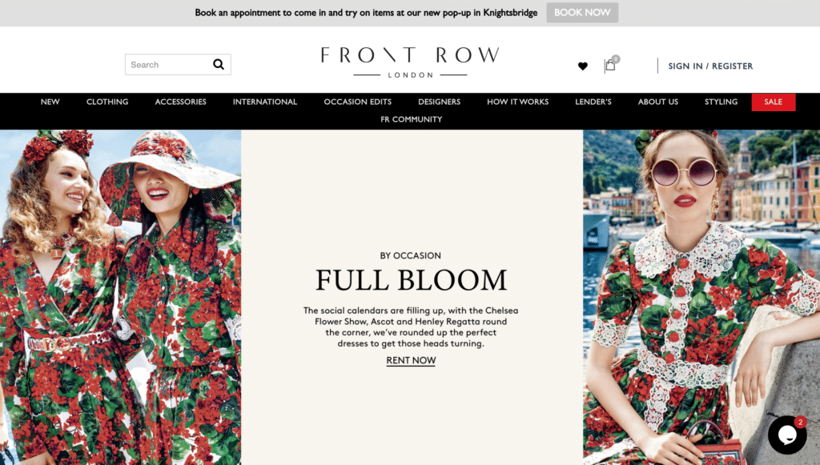Open the FR Community link
This screenshot has width=820, height=465.
411,119
